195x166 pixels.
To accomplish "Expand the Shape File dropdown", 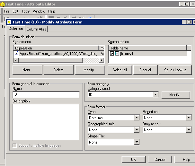I will coord(137,142).
